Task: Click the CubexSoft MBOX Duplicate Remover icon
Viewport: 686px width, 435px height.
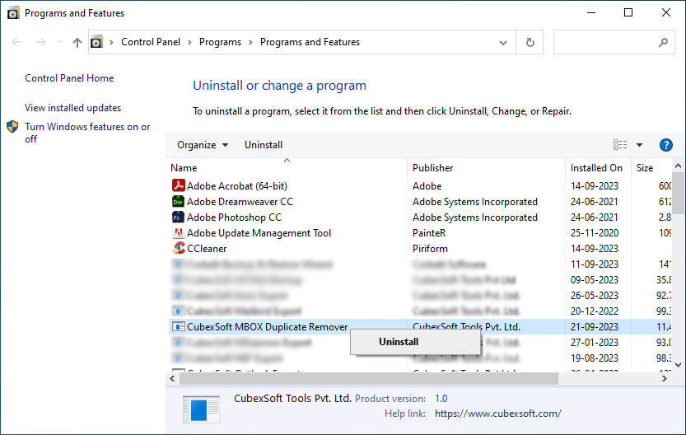Action: click(x=178, y=326)
